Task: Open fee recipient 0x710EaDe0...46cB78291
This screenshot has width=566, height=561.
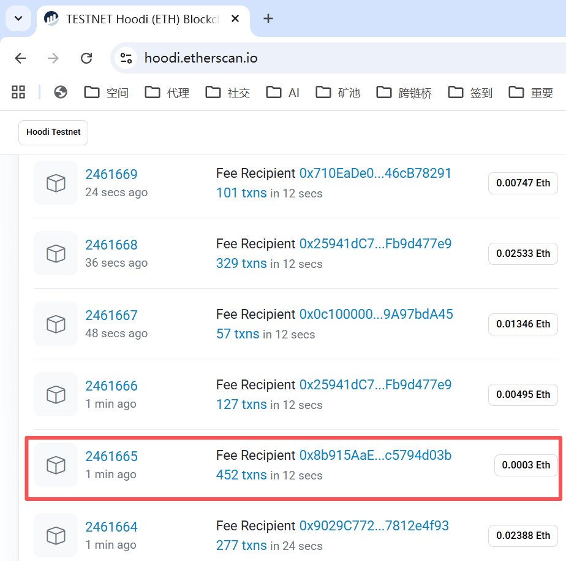Action: 375,174
